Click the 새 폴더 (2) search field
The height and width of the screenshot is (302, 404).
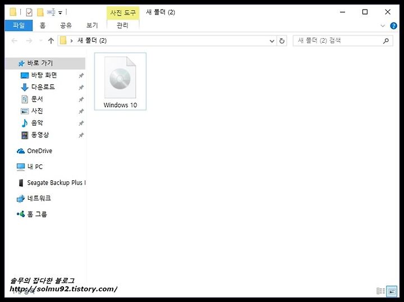(x=343, y=41)
